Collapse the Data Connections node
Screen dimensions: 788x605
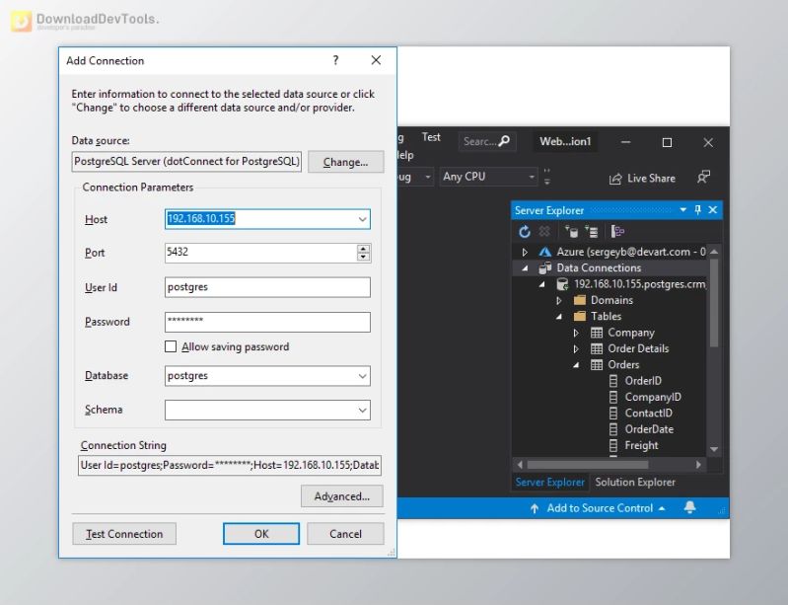click(525, 268)
